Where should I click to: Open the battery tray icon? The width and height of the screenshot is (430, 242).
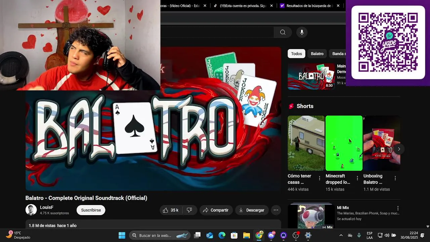394,235
